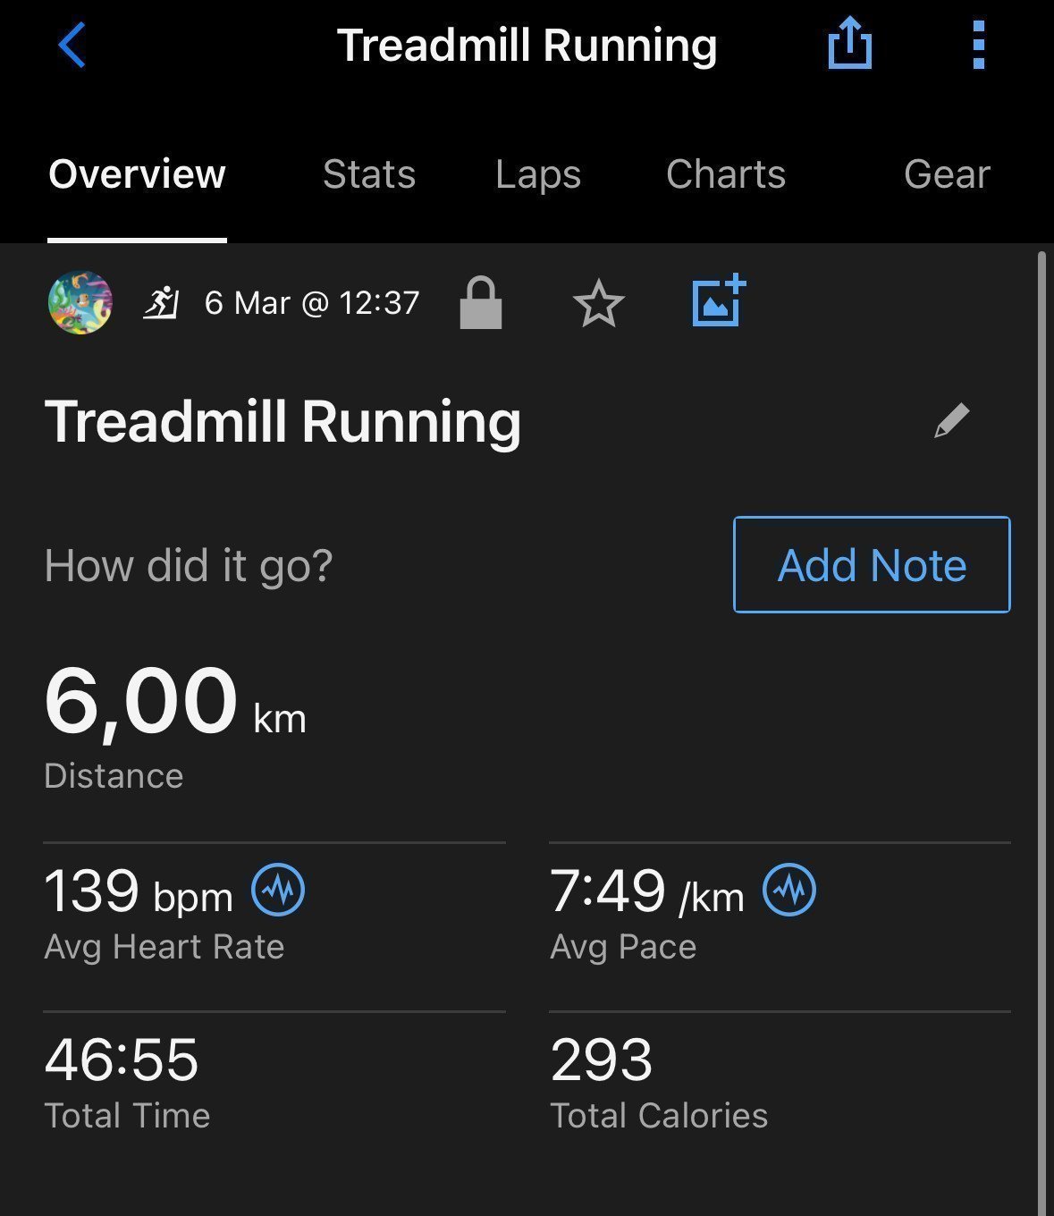
Task: Go back with the blue chevron
Action: pos(72,45)
